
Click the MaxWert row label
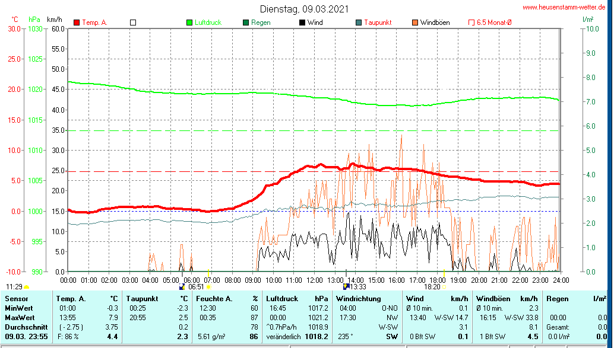[x=18, y=317]
